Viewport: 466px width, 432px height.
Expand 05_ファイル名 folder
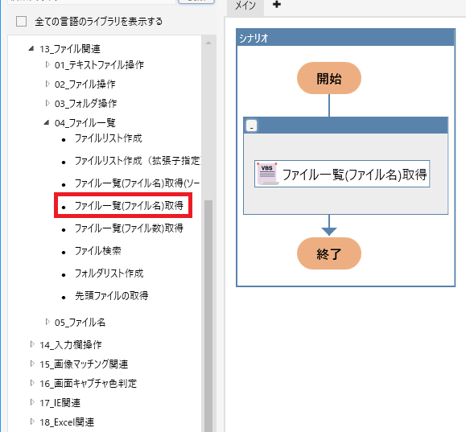point(47,322)
